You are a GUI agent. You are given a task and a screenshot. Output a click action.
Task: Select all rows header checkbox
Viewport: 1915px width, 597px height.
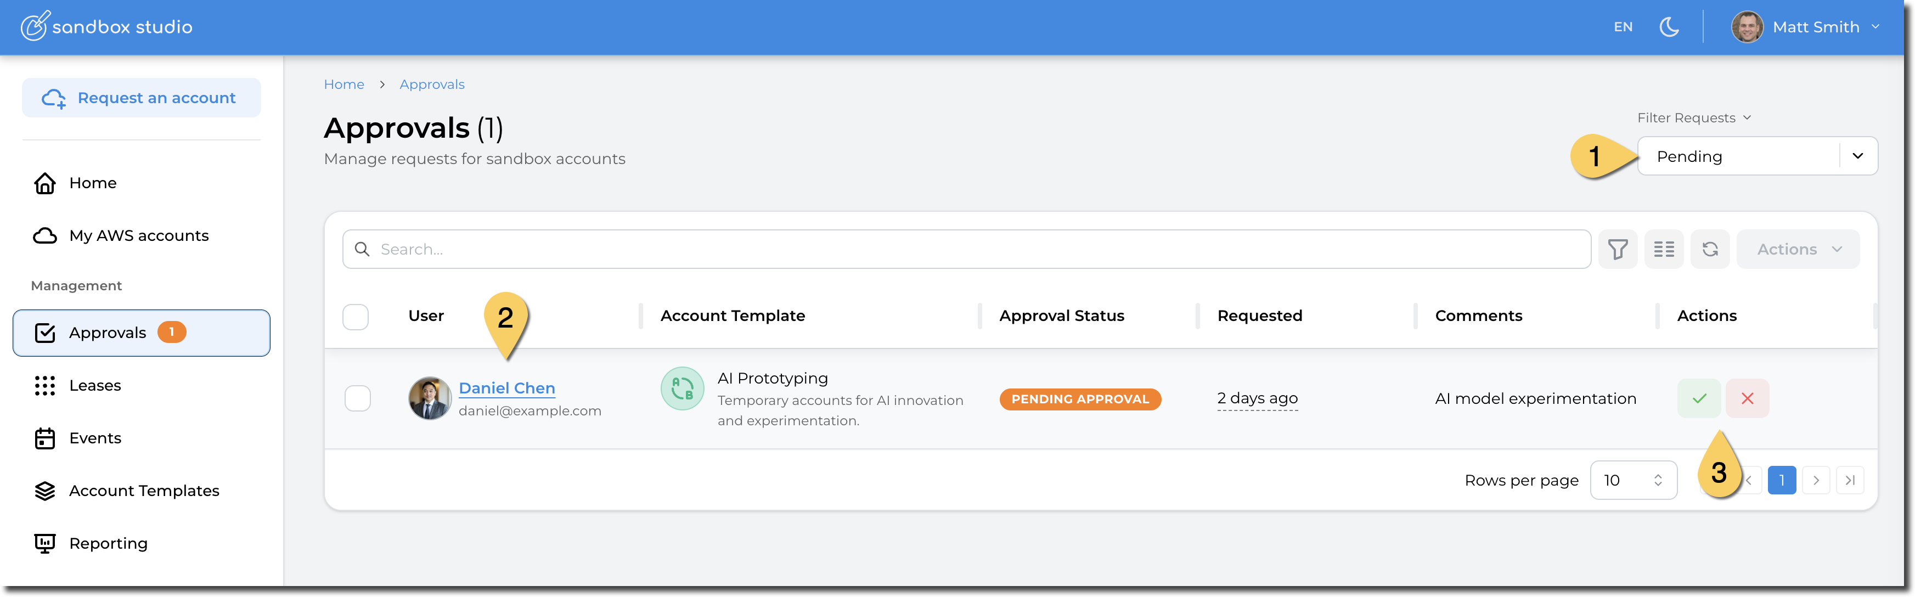coord(356,317)
